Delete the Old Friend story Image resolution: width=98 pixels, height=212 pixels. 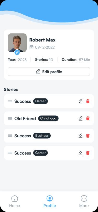(x=88, y=119)
